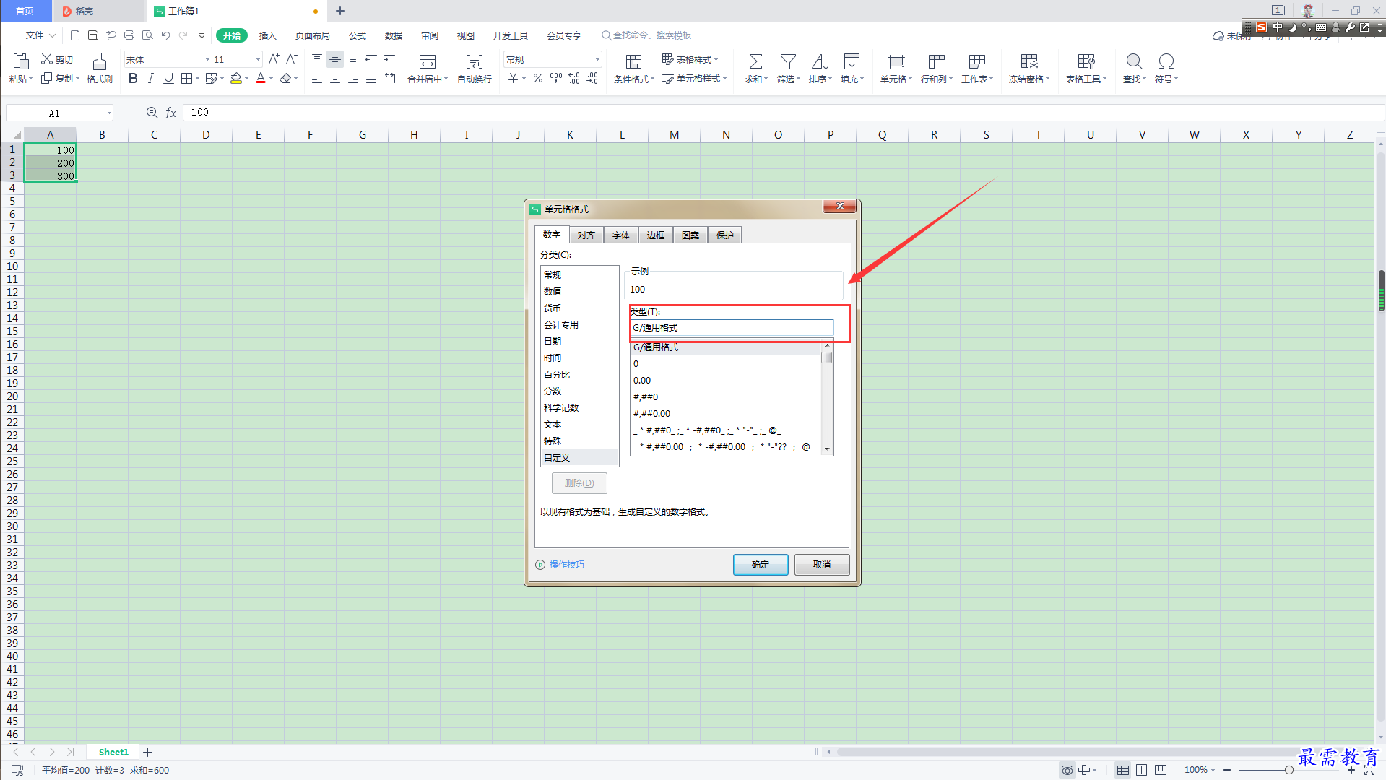Click the 操作技巧 link

[567, 565]
